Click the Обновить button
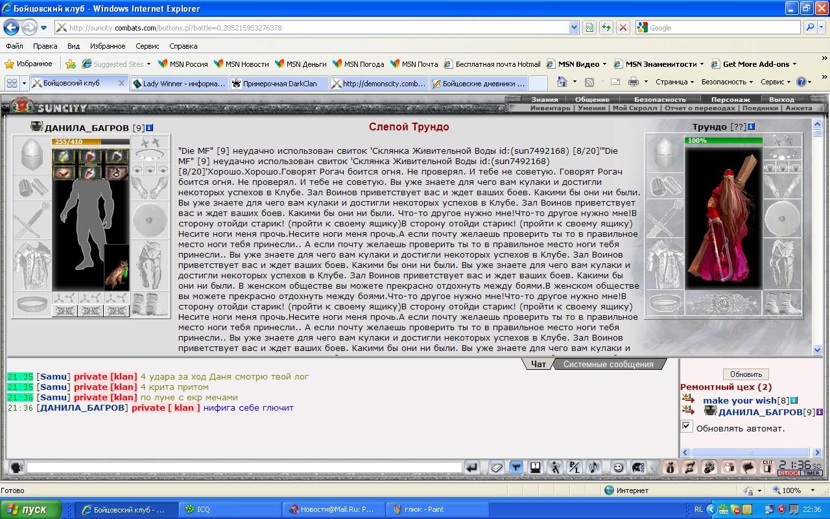 (x=746, y=374)
